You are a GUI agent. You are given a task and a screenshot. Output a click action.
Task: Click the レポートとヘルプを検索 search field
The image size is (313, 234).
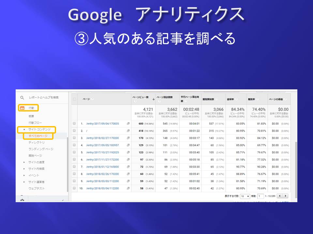[44, 97]
